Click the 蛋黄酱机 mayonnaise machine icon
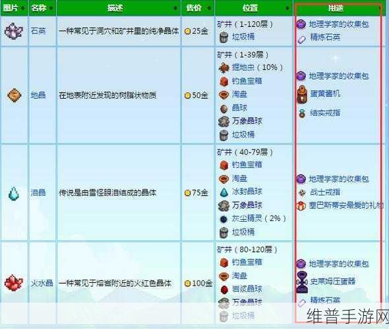 tap(302, 94)
